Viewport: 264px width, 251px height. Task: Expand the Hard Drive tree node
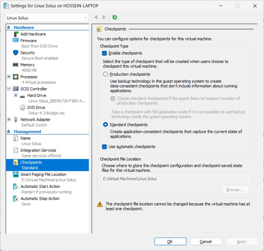click(x=16, y=95)
